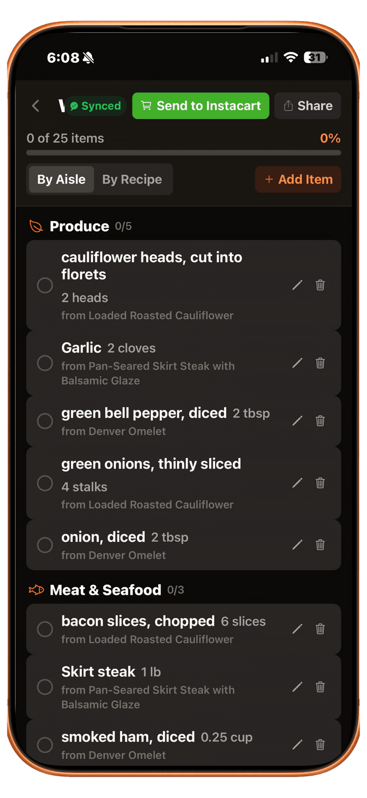Tap the trash icon for bacon slices, chopped
This screenshot has width=367, height=798.
pos(320,629)
